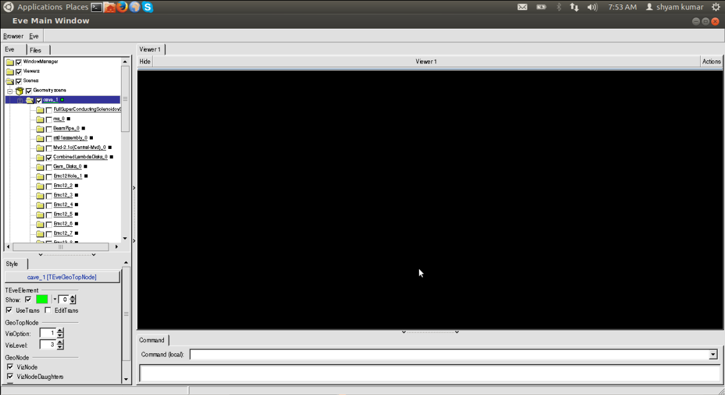Open the Command (local) combo box dropdown
Viewport: 725px width, 395px height.
point(713,355)
